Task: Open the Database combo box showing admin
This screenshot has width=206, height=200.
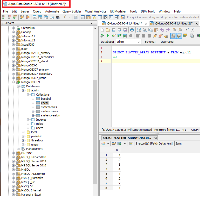Action: coord(128,42)
